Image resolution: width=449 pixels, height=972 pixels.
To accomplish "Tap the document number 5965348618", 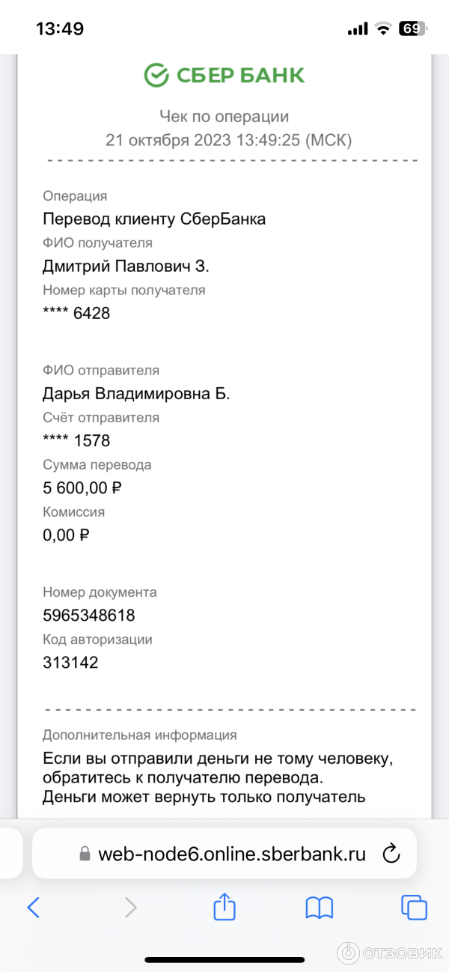I will pyautogui.click(x=89, y=616).
